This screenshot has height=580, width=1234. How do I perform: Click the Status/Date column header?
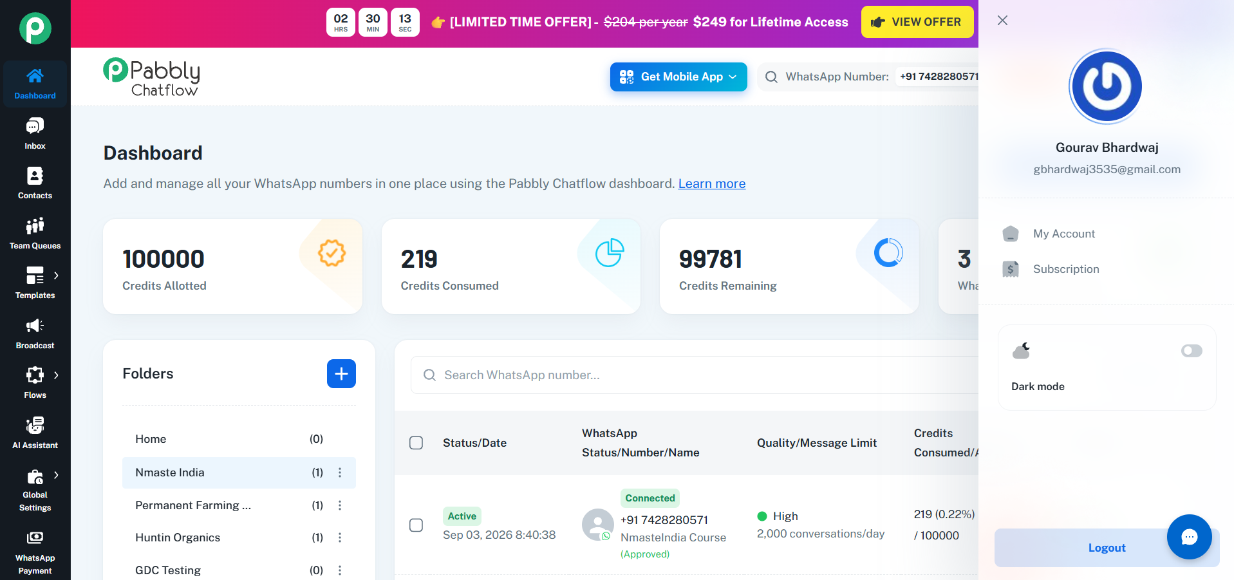pyautogui.click(x=474, y=443)
